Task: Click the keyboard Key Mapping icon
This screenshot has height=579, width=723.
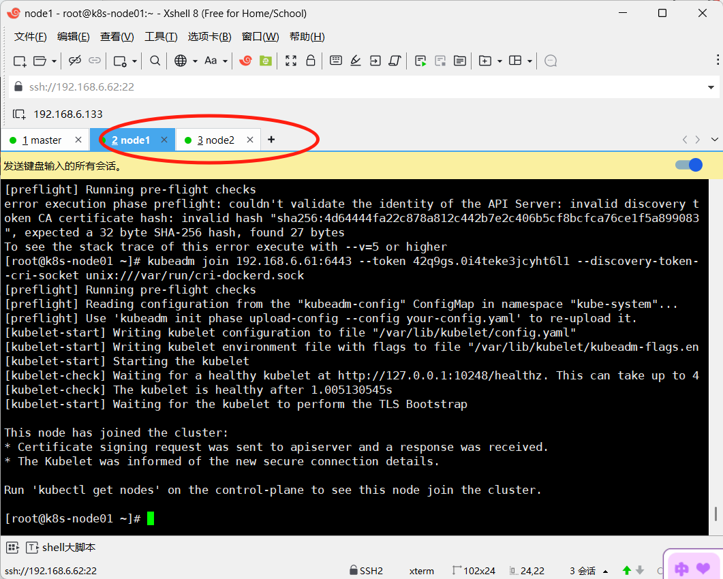Action: click(336, 60)
